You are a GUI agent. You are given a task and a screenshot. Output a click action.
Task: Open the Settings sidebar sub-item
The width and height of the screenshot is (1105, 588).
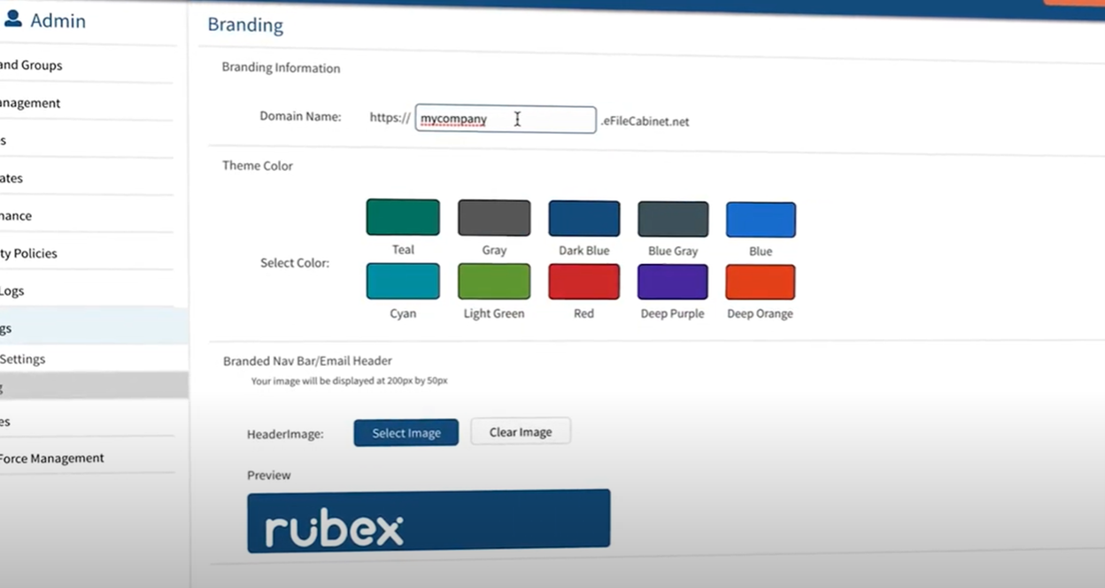coord(22,360)
